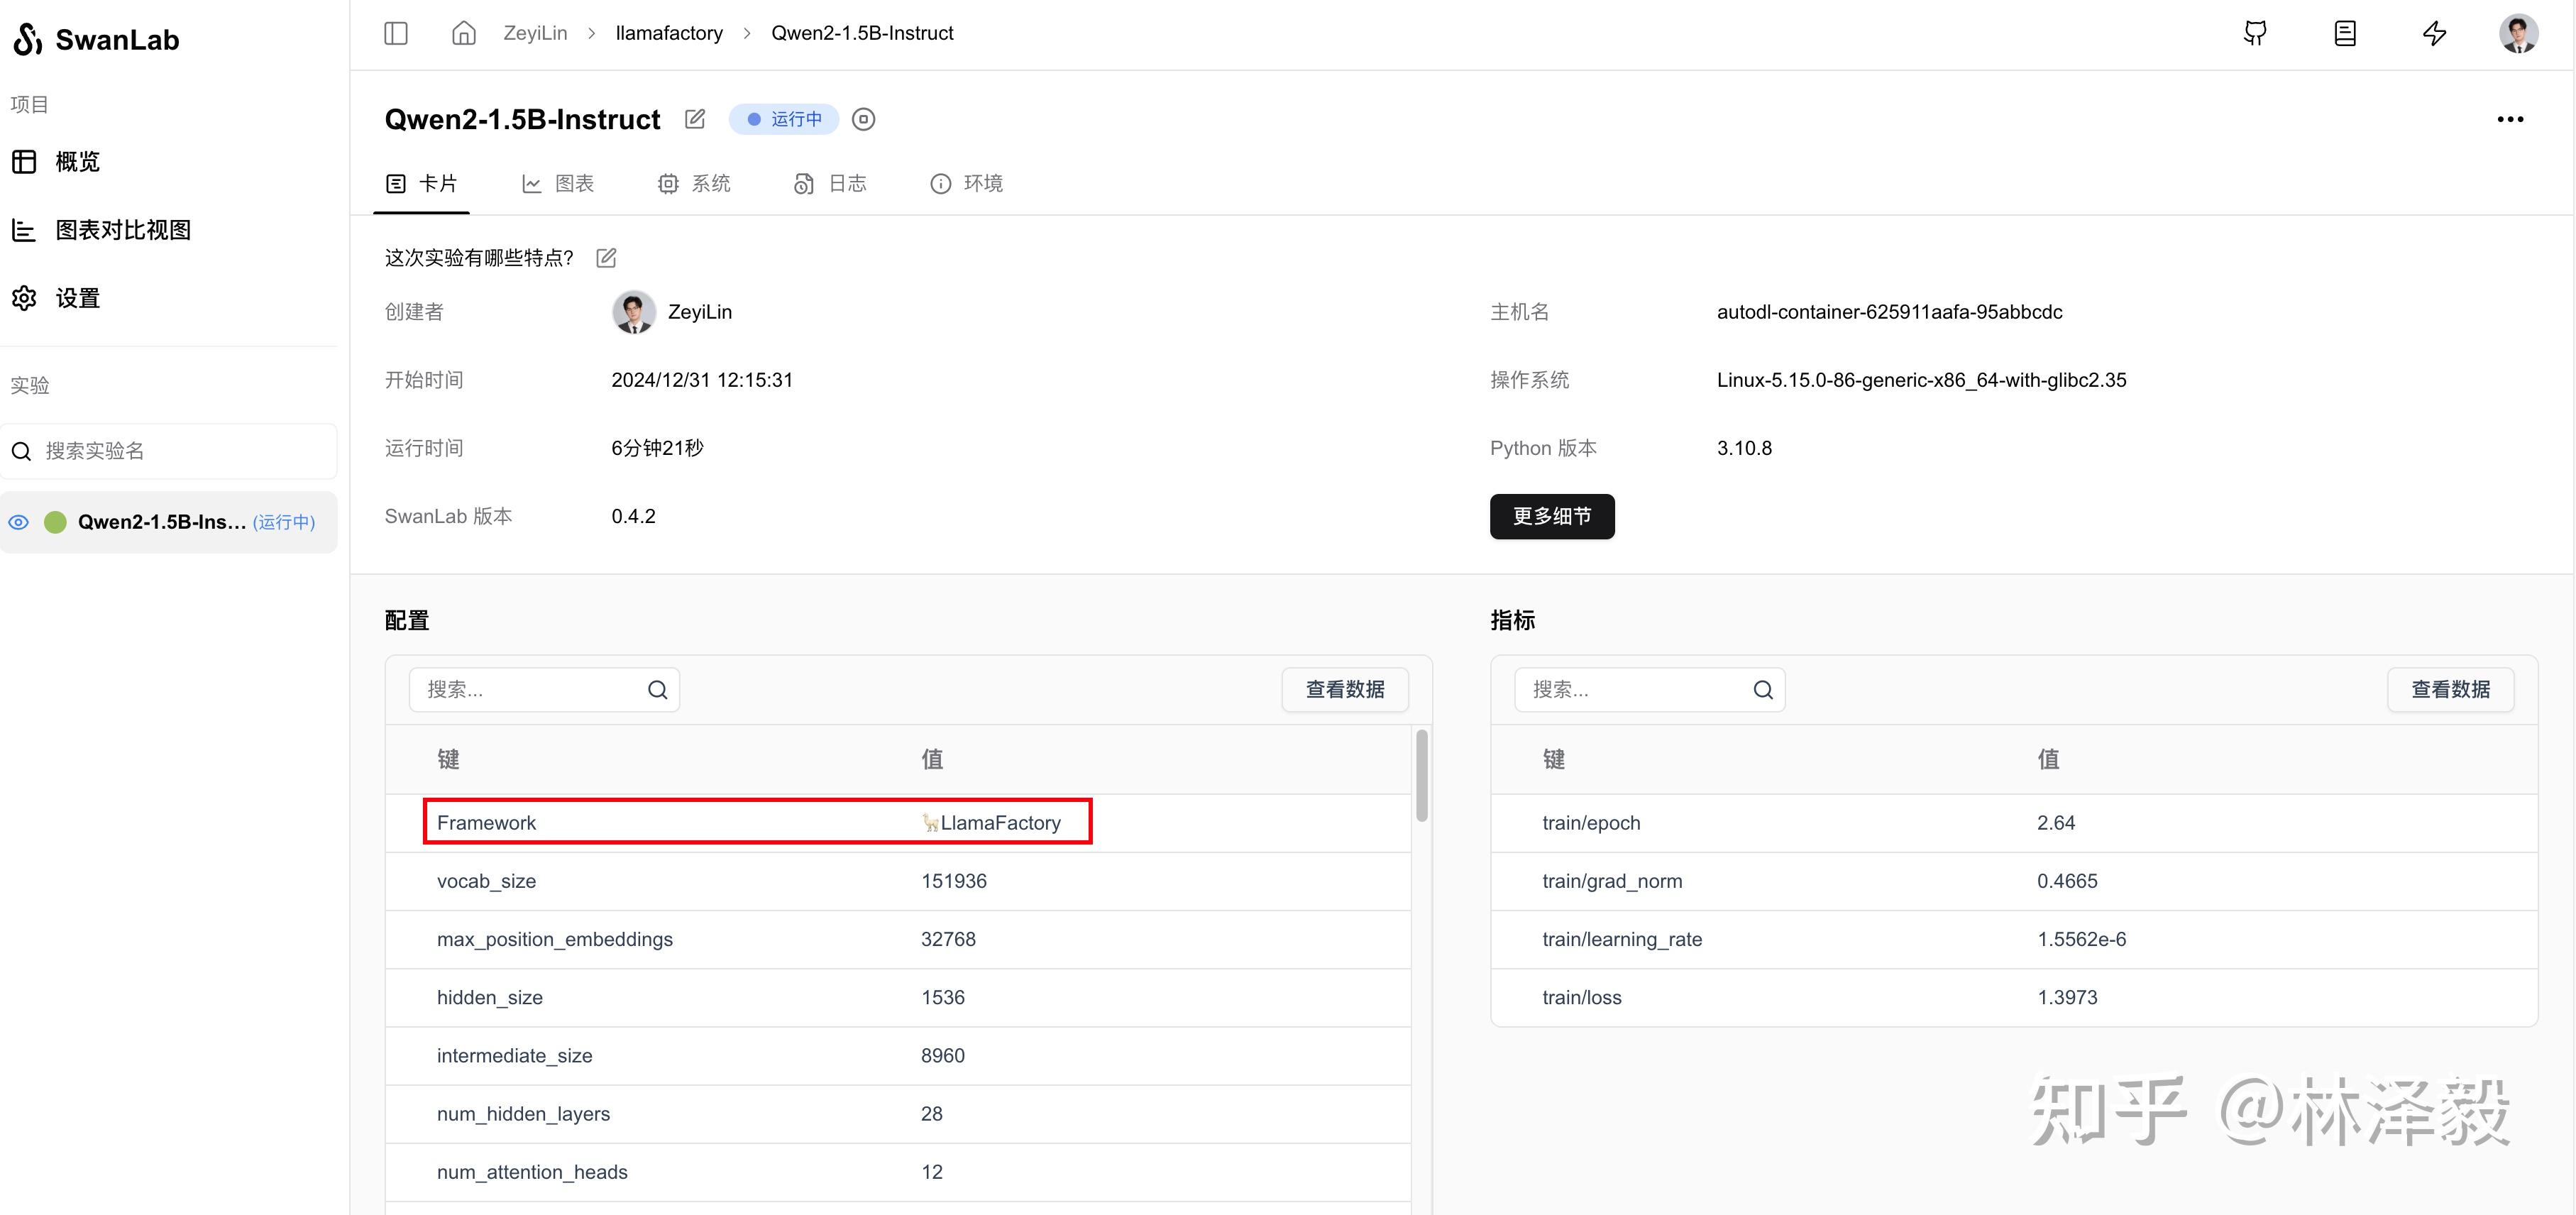This screenshot has height=1215, width=2576.
Task: Switch to the 系统 tab
Action: [x=694, y=183]
